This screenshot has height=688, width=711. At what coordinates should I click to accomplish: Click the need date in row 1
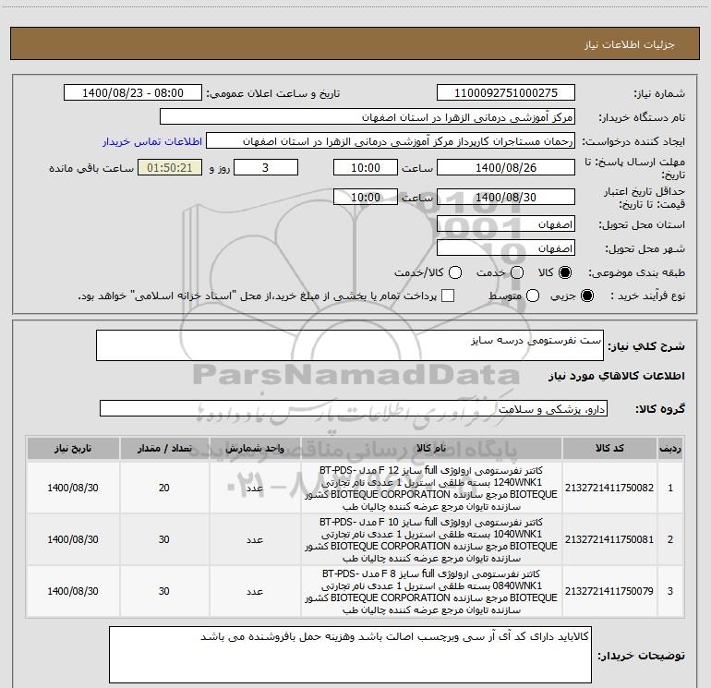tap(73, 488)
